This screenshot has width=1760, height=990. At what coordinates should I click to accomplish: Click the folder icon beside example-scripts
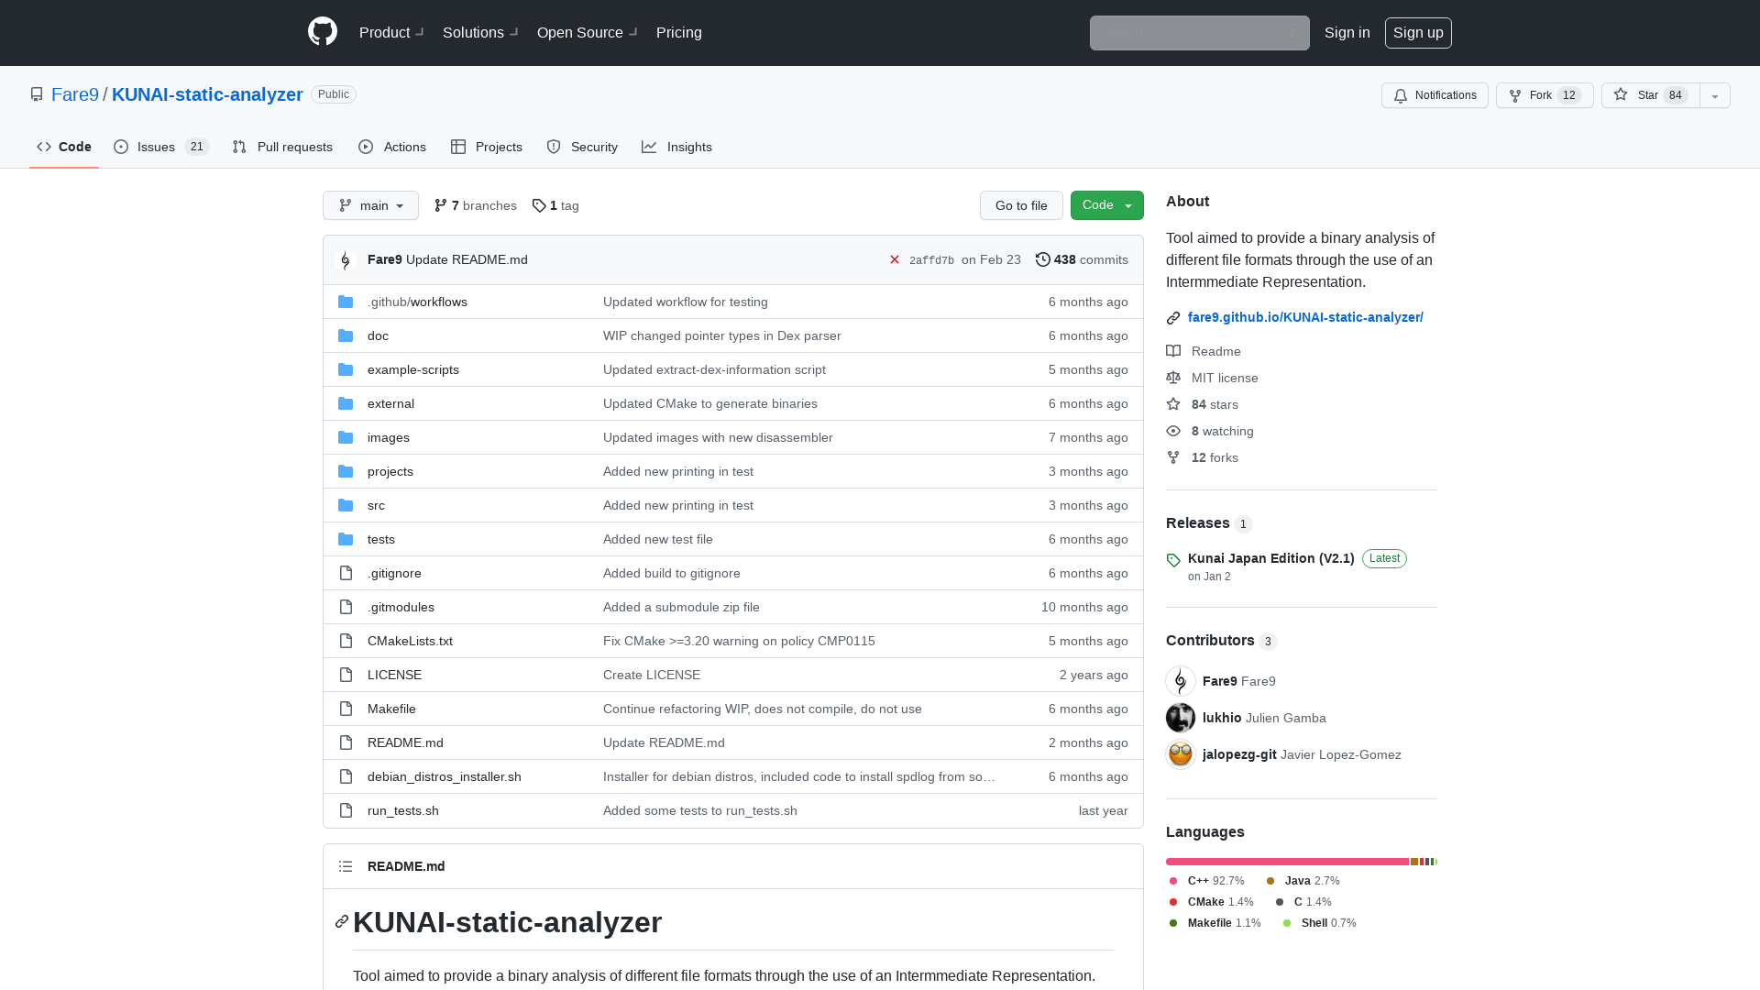click(346, 369)
